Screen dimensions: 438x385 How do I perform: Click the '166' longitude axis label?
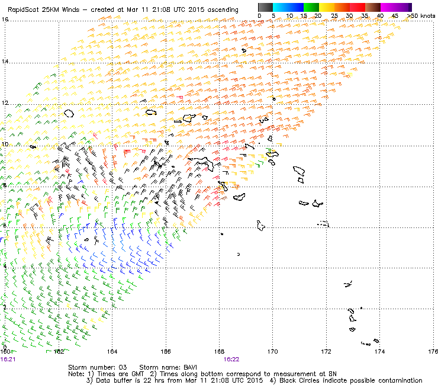166,351
